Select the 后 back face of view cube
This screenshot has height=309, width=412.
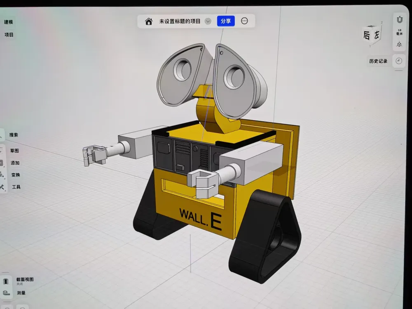coord(367,35)
